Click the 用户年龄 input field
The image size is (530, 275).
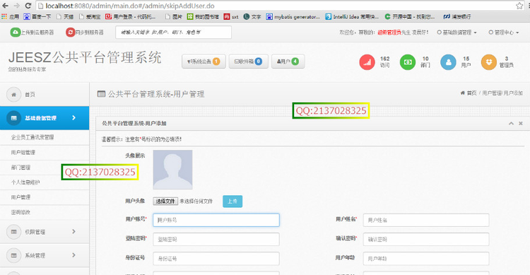tap(426, 259)
